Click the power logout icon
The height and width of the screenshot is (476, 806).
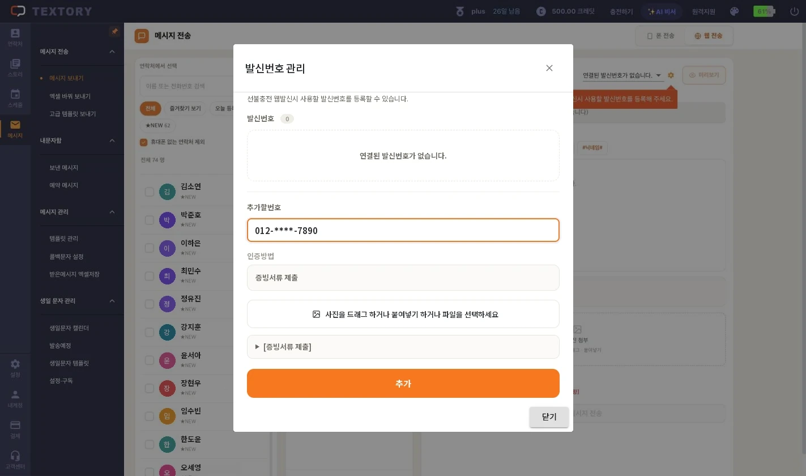coord(794,11)
